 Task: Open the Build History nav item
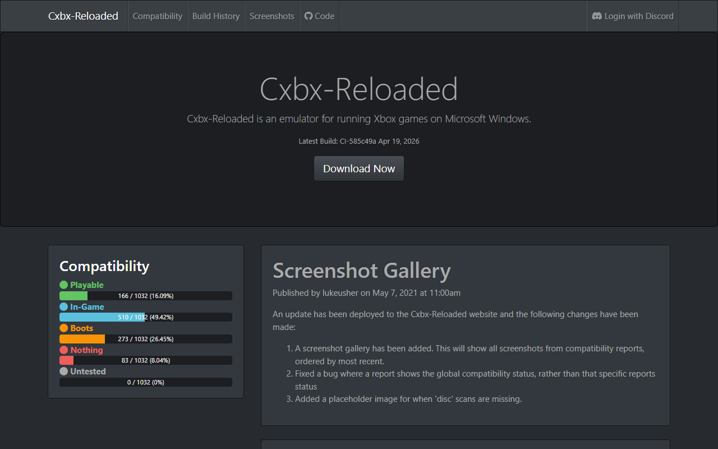[216, 16]
